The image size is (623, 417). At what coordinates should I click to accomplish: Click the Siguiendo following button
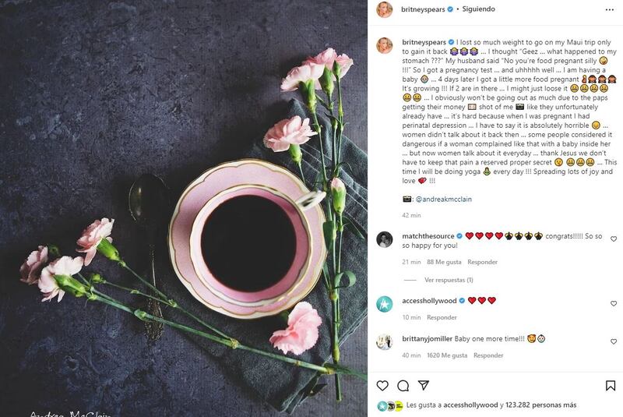tap(478, 9)
